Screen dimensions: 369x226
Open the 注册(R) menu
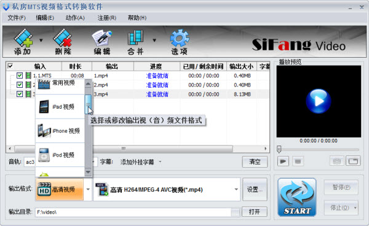pyautogui.click(x=107, y=18)
